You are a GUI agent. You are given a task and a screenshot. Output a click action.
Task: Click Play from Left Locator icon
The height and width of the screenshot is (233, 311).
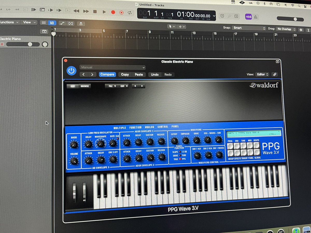pos(51,10)
